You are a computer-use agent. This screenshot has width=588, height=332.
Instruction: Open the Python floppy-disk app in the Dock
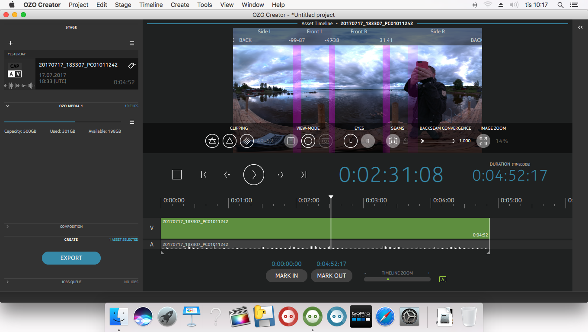coord(264,317)
